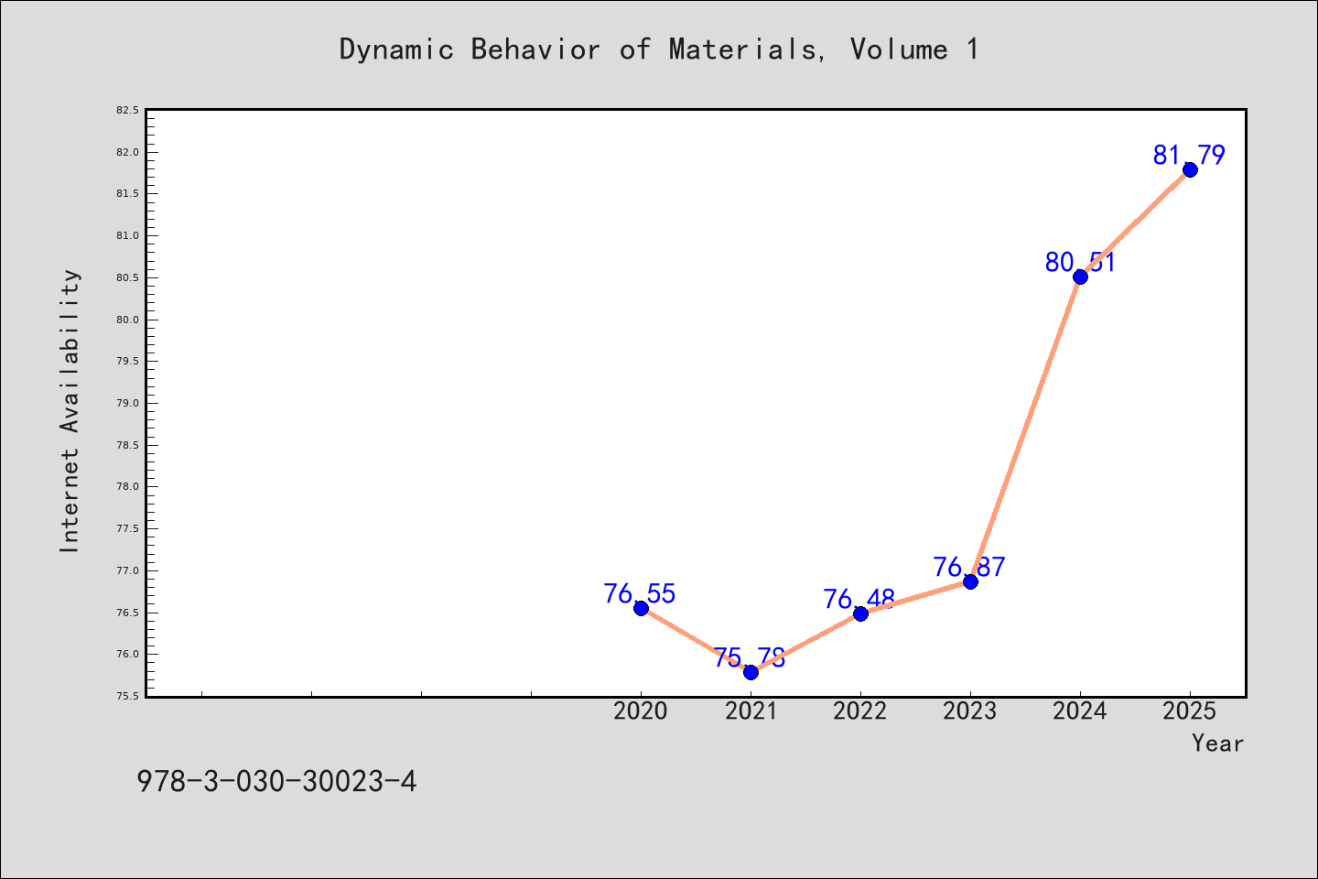The width and height of the screenshot is (1318, 879).
Task: Select the 2024 data point marker
Action: click(1080, 277)
